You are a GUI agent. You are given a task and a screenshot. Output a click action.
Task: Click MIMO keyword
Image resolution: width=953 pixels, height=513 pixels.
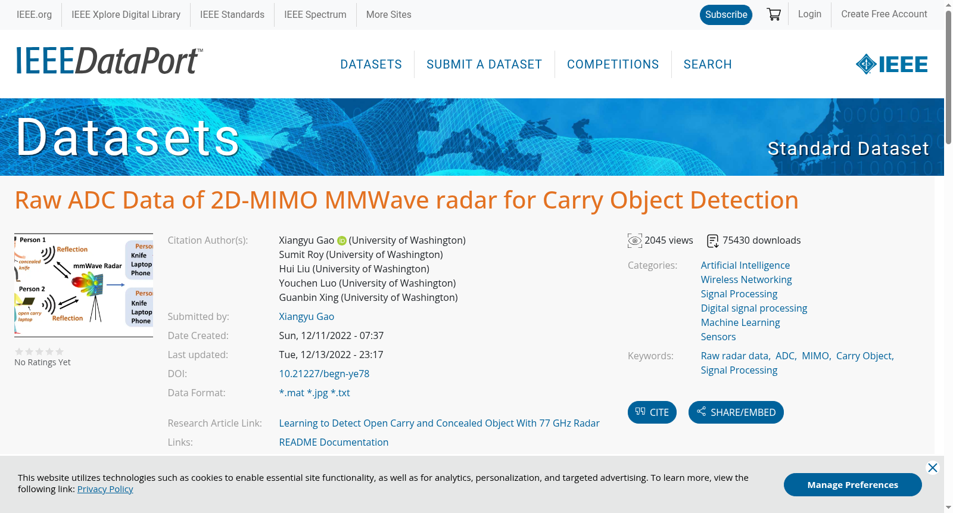(815, 356)
